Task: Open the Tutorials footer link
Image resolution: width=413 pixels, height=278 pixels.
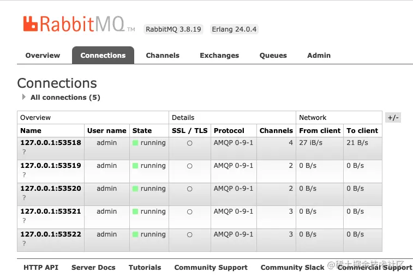Action: coord(145,268)
